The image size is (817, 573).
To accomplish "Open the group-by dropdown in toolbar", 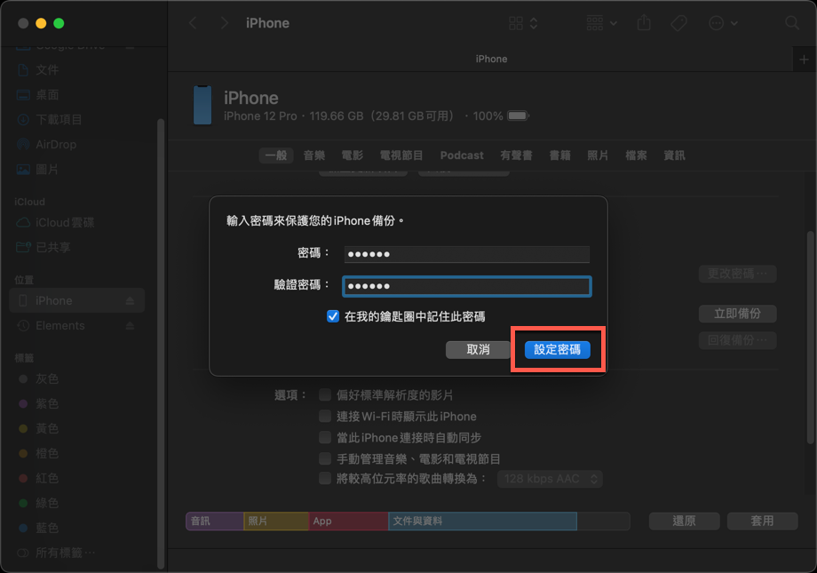I will coord(601,23).
